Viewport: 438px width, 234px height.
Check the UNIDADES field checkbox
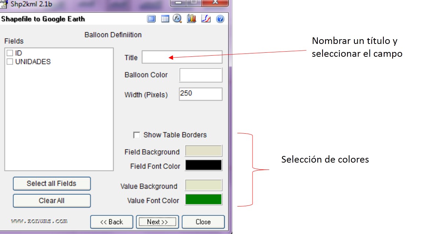tap(10, 62)
